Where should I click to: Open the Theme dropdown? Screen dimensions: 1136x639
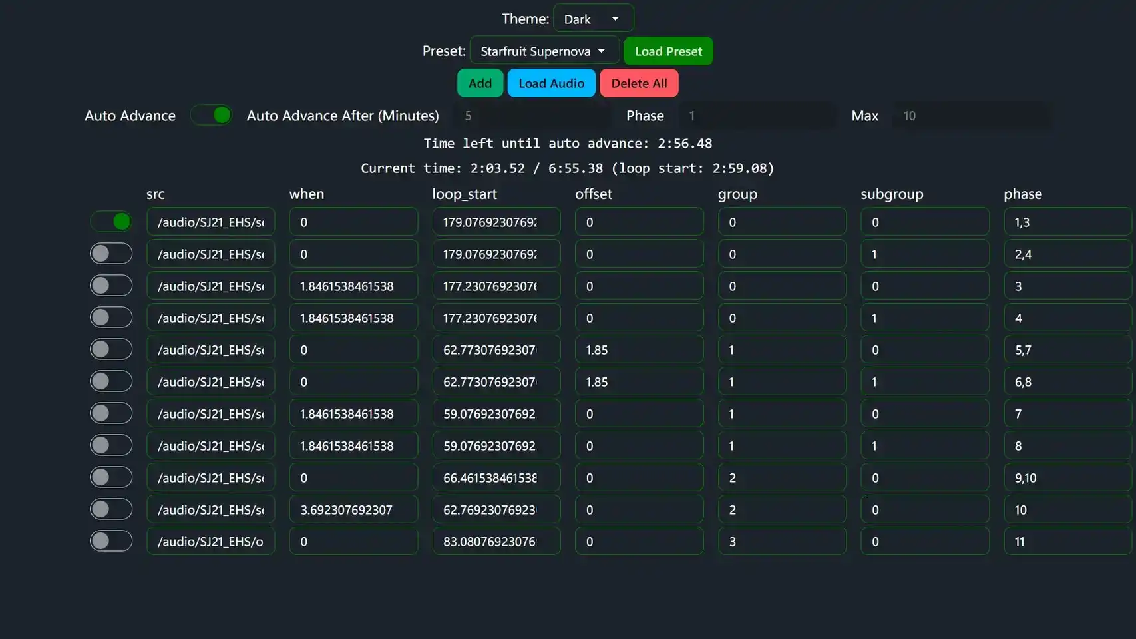[592, 19]
